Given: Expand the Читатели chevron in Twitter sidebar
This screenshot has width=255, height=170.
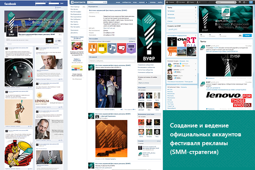Looking at the screenshot, I should pyautogui.click(x=195, y=14).
